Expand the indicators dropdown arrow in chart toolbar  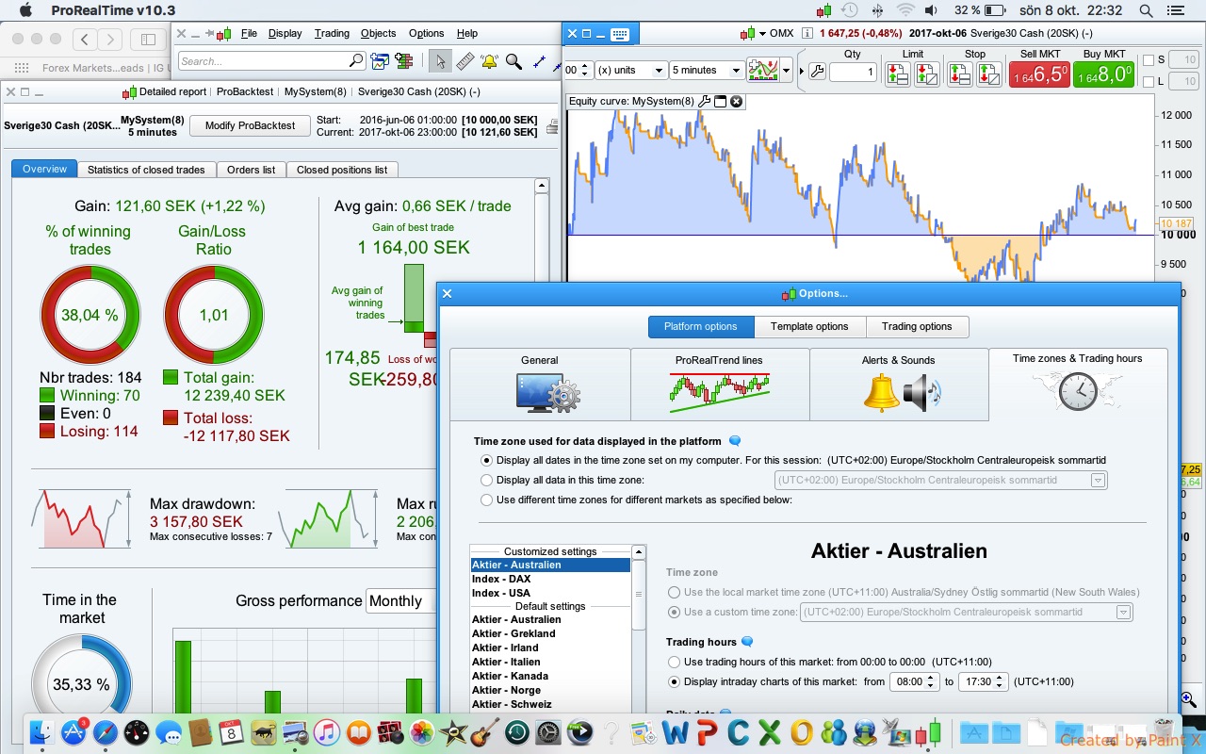(784, 71)
